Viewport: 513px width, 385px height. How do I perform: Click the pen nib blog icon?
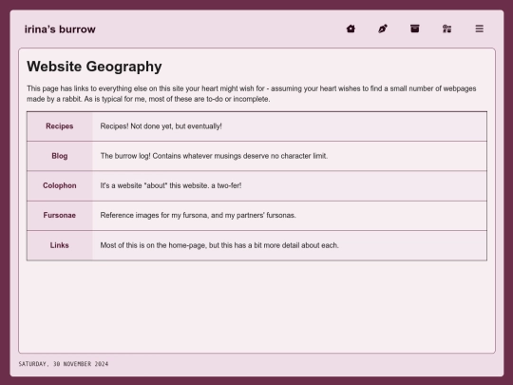(383, 29)
